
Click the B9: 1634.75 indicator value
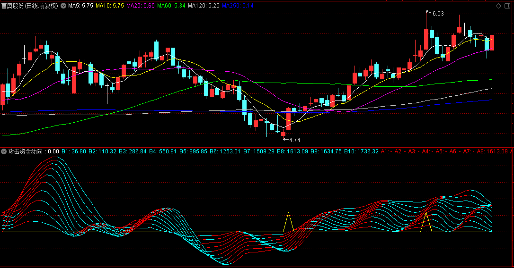(x=326, y=151)
